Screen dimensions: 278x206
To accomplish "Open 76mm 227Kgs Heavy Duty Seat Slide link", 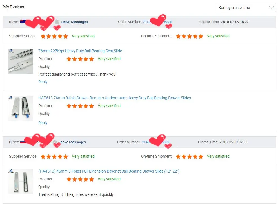I will tap(80, 51).
